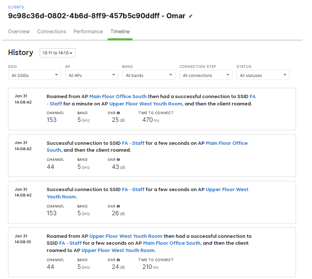Viewport: 312px width, 279px height.
Task: Click the pencil edit icon beside Omar
Action: (x=190, y=16)
